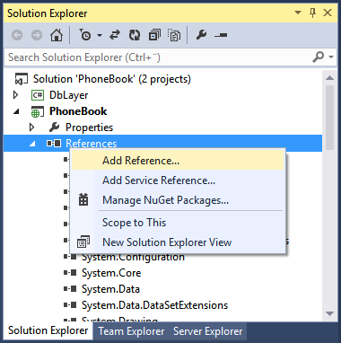Screen dimensions: 341x343
Task: Collapse the PhoneBook project node
Action: [x=16, y=111]
